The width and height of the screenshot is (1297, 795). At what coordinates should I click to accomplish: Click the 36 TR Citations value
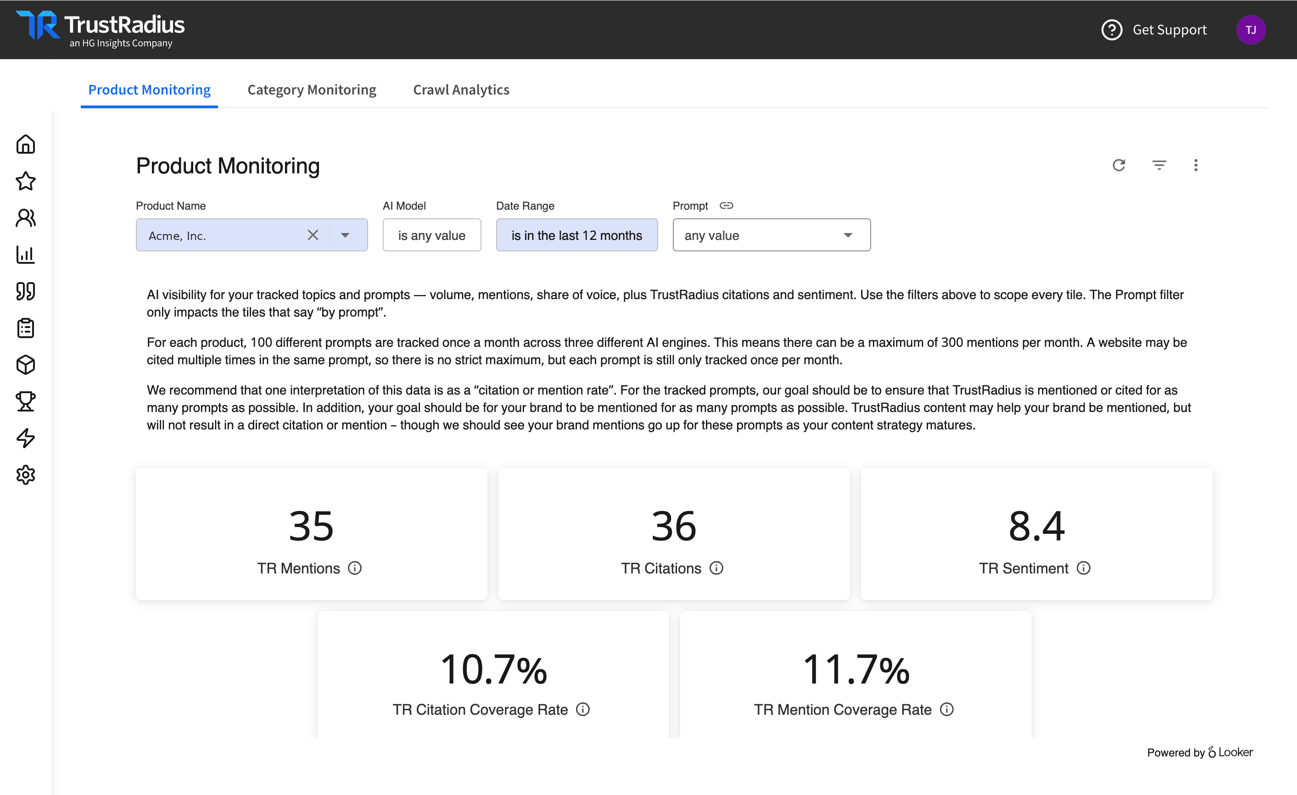tap(674, 526)
